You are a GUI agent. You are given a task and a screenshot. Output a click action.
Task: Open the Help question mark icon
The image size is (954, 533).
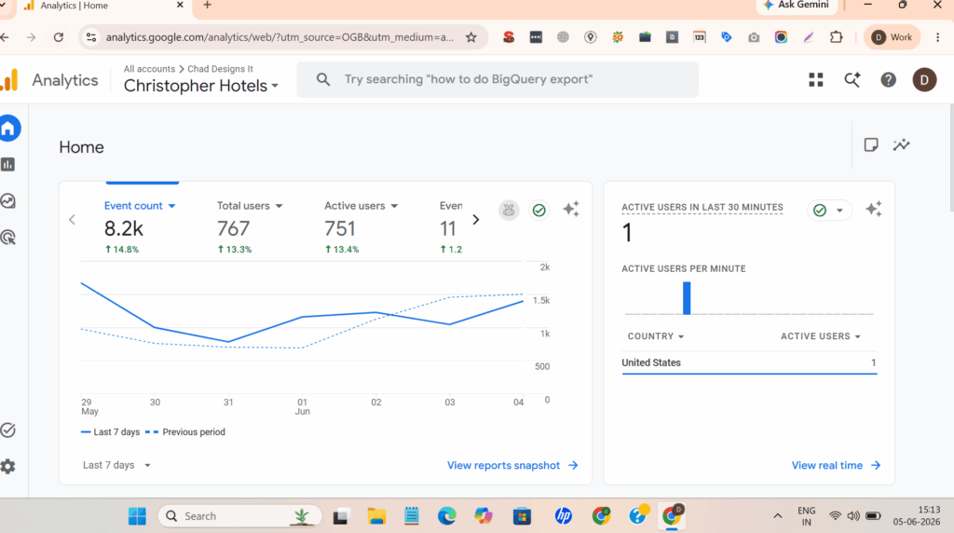888,80
